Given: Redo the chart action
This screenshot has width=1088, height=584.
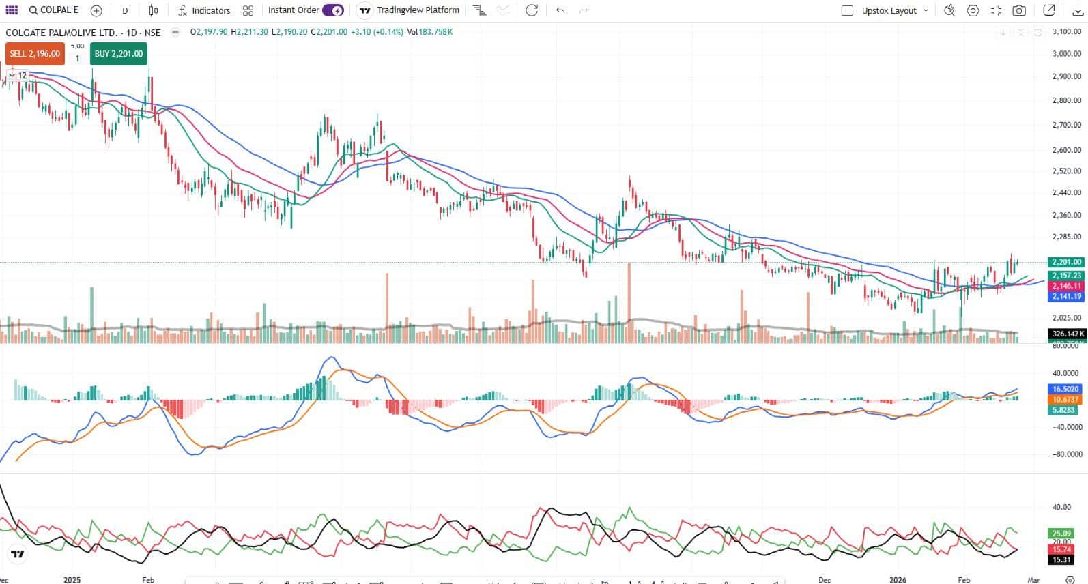Looking at the screenshot, I should point(584,10).
